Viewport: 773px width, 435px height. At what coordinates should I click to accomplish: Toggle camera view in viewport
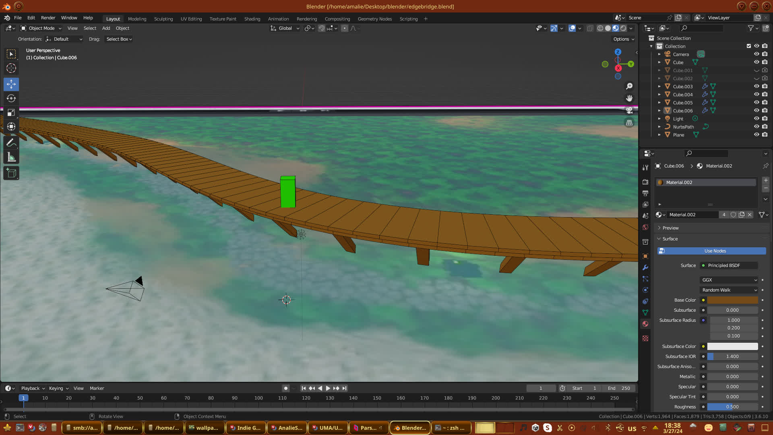pos(629,111)
